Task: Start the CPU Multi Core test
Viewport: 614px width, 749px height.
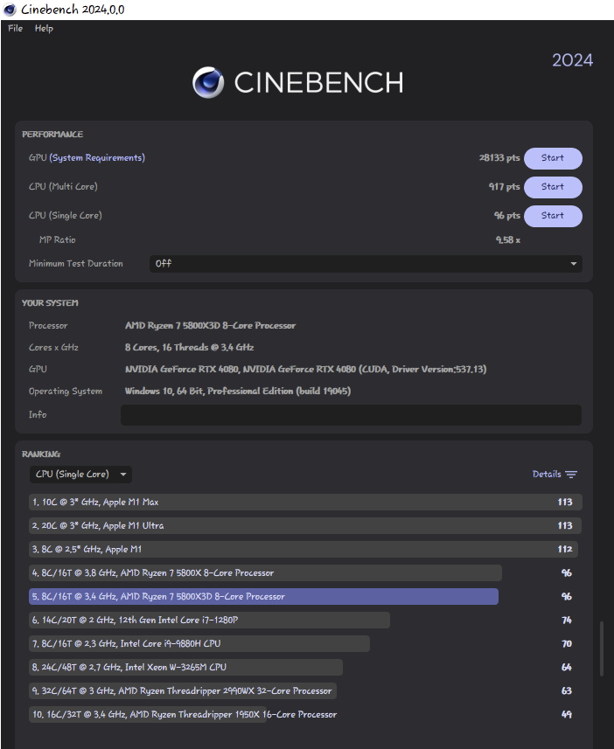Action: point(553,187)
